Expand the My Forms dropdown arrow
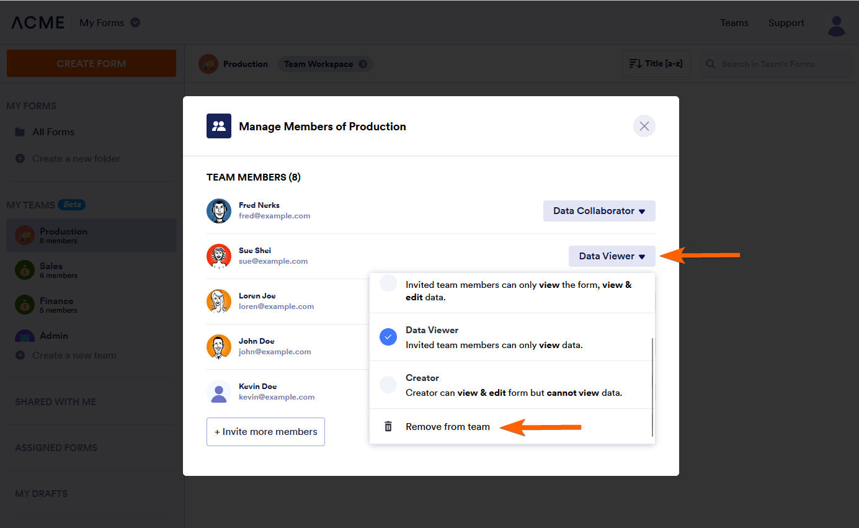 coord(135,23)
